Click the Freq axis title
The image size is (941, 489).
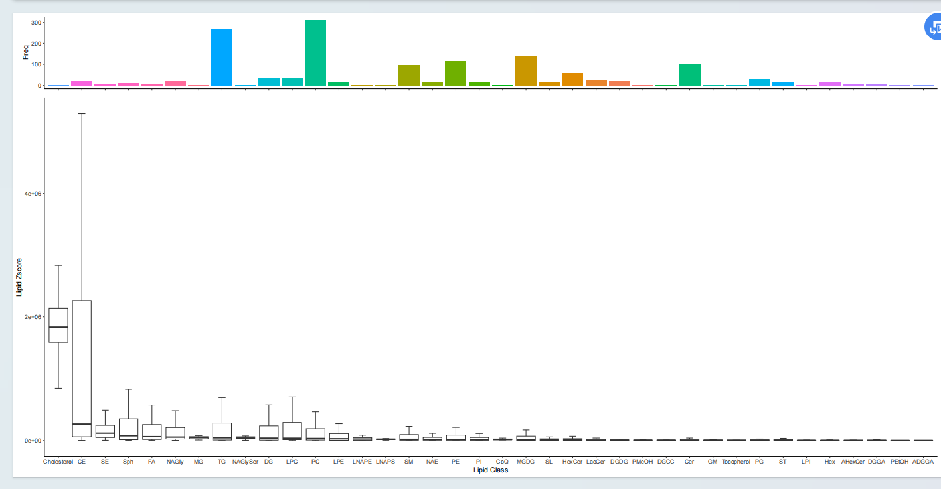click(25, 52)
